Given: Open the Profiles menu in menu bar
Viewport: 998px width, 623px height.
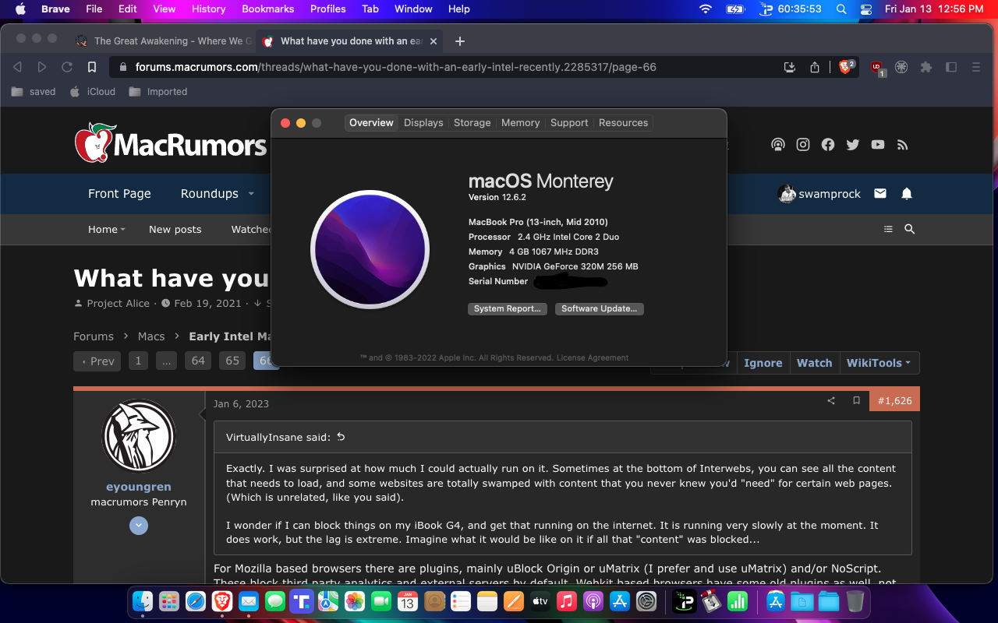Looking at the screenshot, I should (328, 9).
